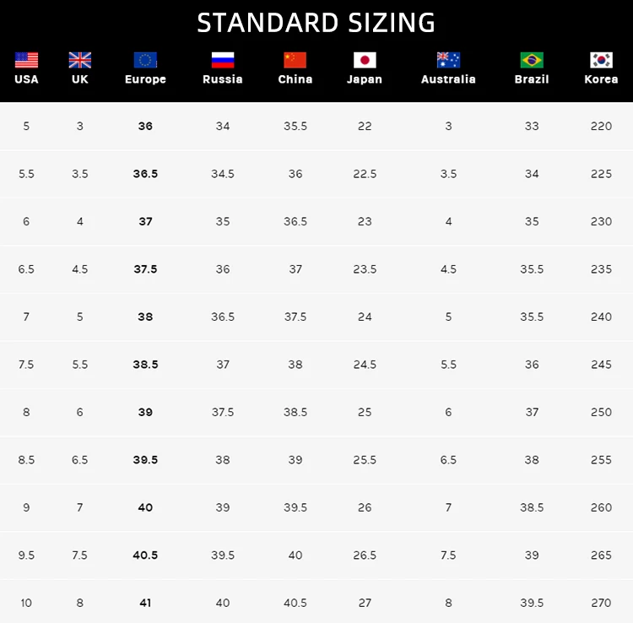Select Russia size 34.5 cell
The image size is (633, 623).
click(x=223, y=174)
